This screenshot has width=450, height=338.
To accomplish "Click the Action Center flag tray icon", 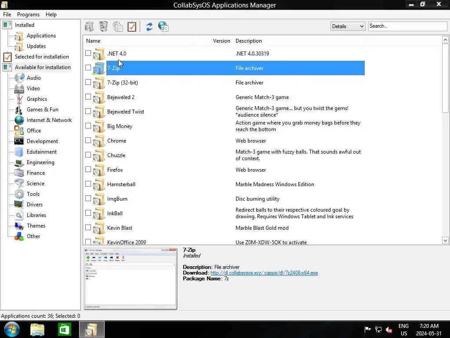I will click(x=367, y=329).
